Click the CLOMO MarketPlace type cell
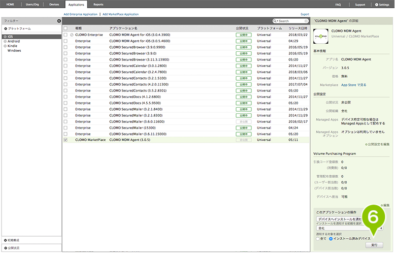 point(90,140)
